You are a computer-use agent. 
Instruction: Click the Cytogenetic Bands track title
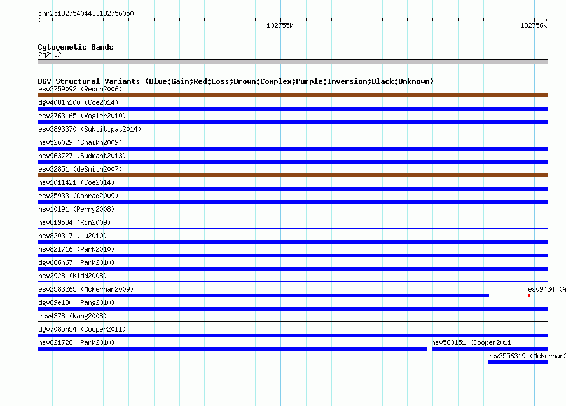[x=76, y=47]
